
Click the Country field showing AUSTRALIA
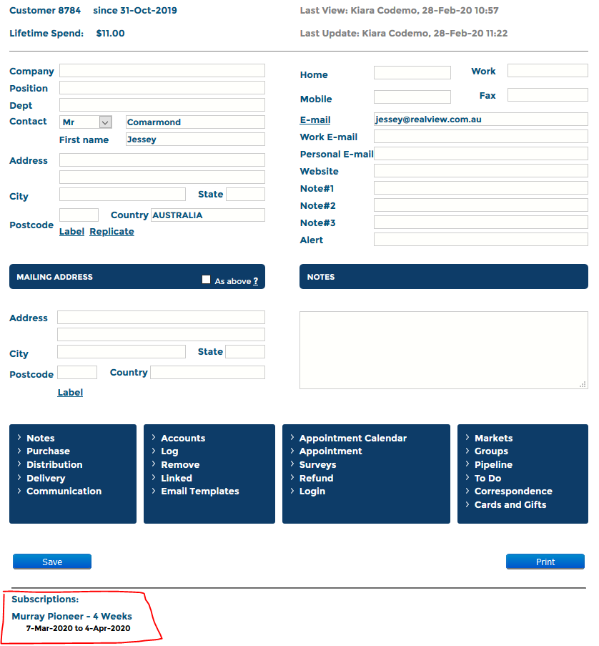click(x=208, y=215)
